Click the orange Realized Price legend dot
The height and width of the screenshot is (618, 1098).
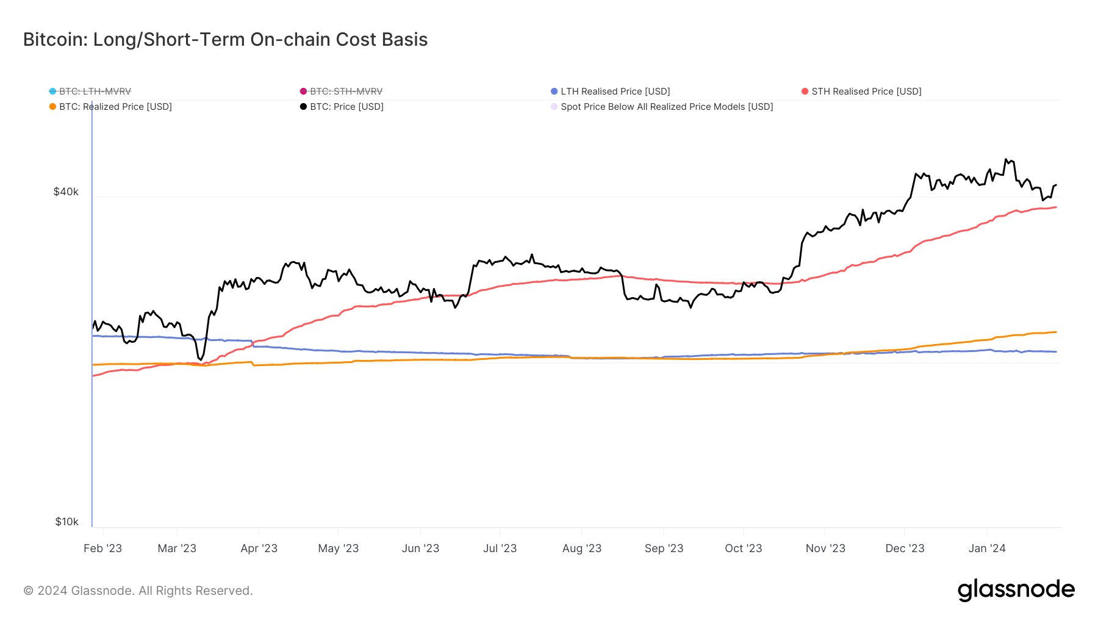(x=53, y=107)
